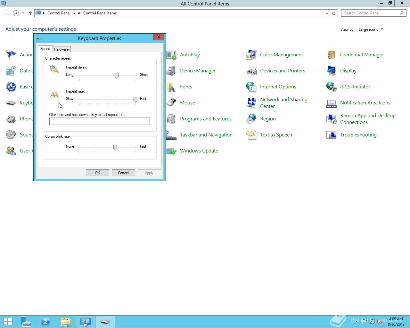This screenshot has width=410, height=328.
Task: Open the Windows Update link text
Action: 199,151
